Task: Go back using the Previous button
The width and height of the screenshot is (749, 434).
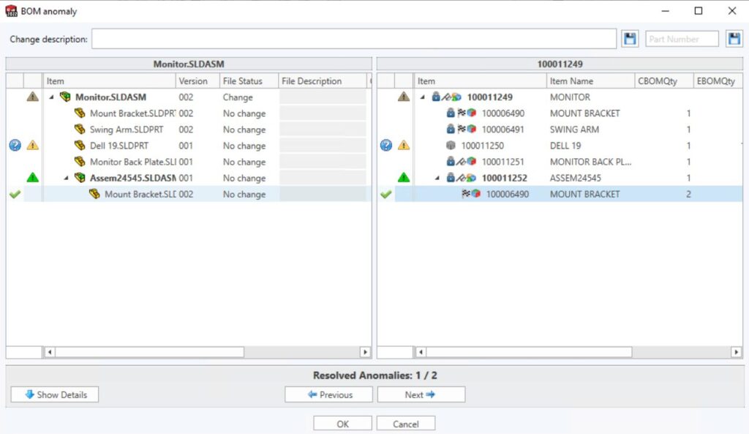Action: 328,394
